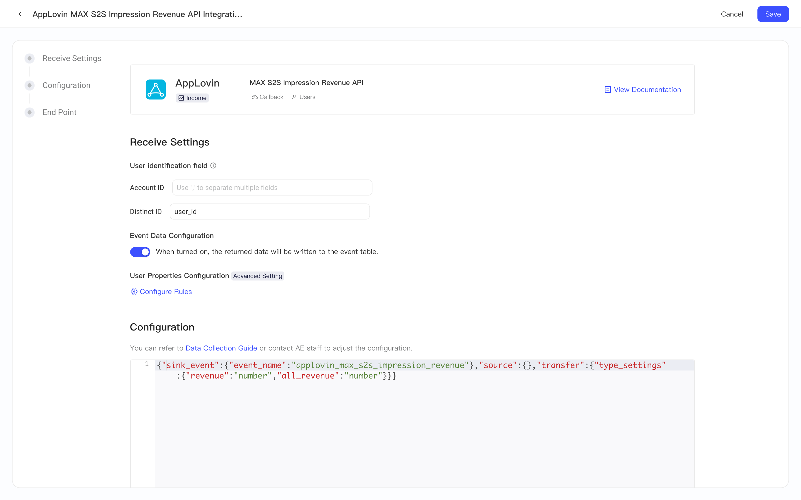Click the Income tag chart icon

[x=181, y=98]
